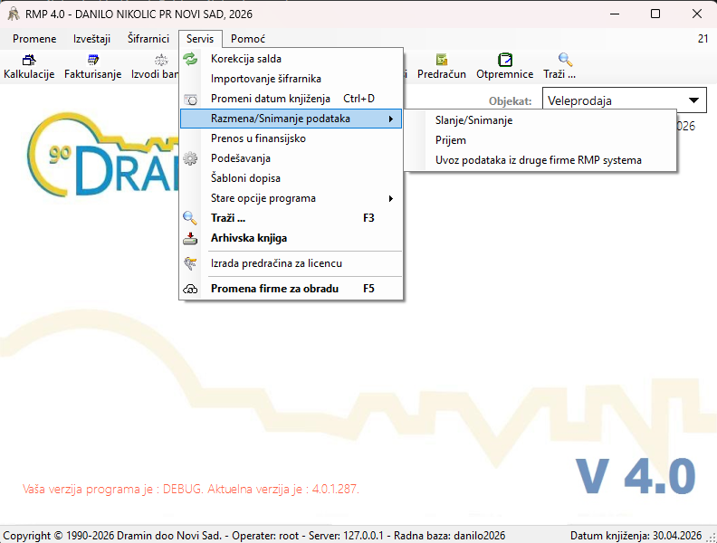Image resolution: width=717 pixels, height=543 pixels.
Task: Choose Promena firme za obradu F5
Action: (291, 289)
